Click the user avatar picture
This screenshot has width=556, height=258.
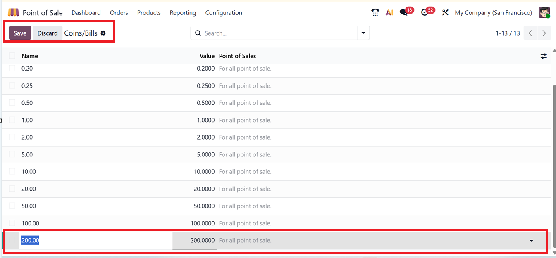544,12
